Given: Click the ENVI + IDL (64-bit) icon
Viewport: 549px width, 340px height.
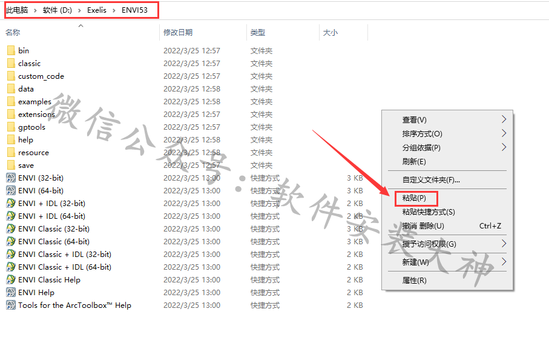Looking at the screenshot, I should (11, 216).
